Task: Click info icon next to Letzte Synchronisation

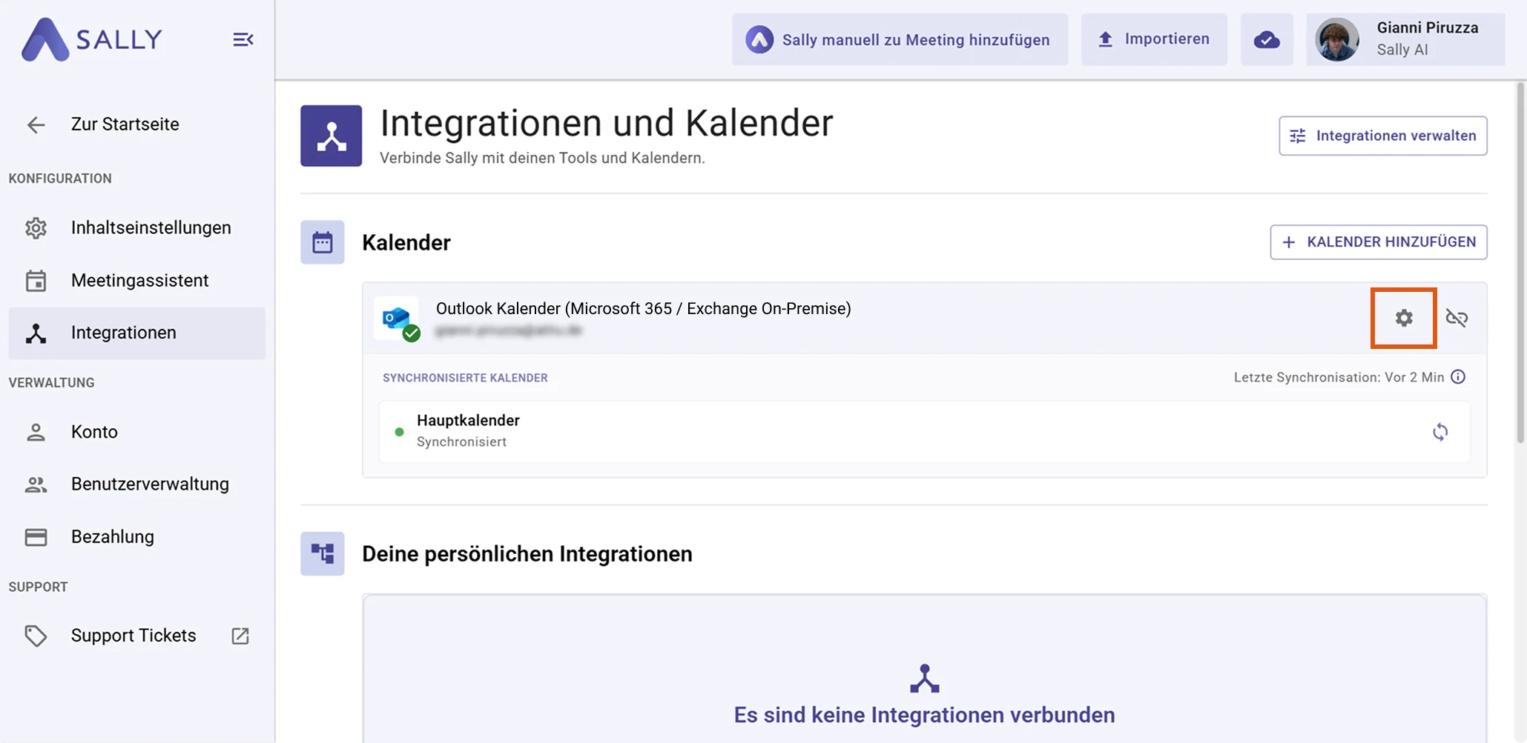Action: coord(1458,377)
